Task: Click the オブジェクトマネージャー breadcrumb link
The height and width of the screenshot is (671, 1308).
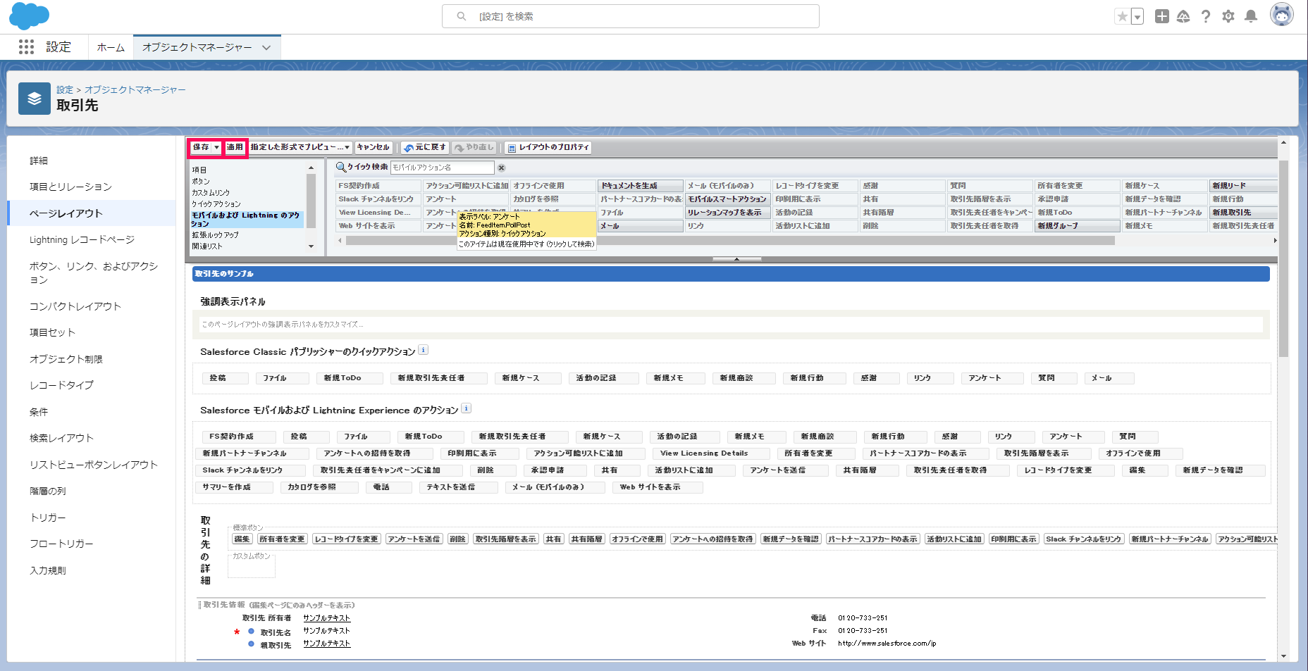Action: (x=135, y=89)
